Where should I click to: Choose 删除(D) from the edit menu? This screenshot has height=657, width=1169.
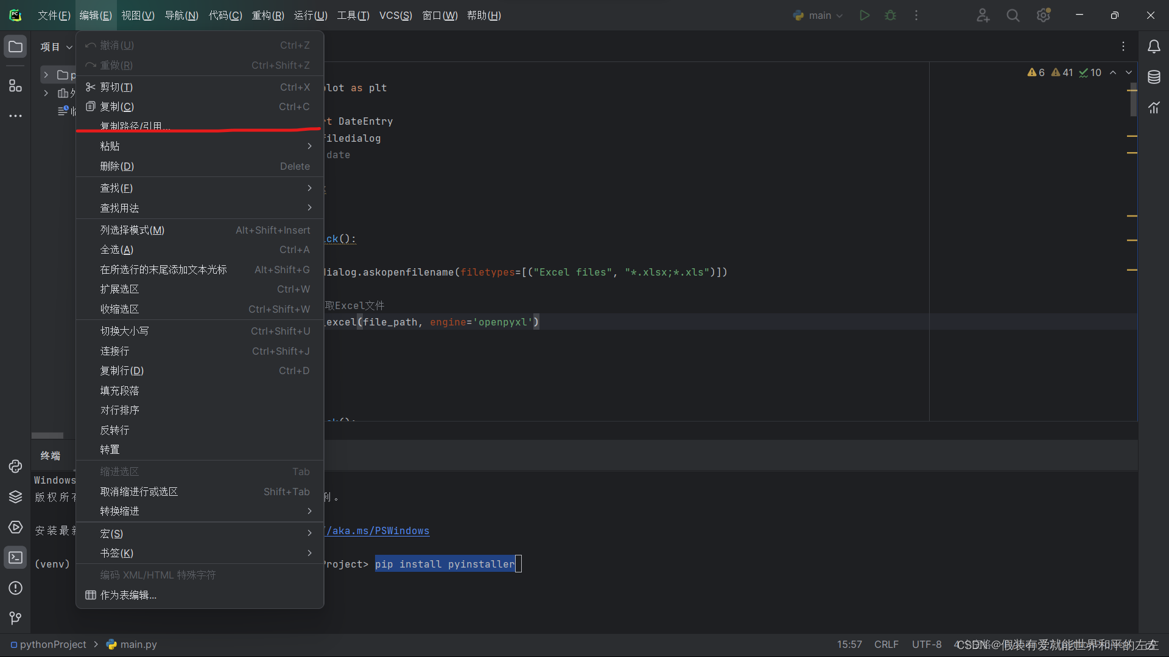[200, 166]
